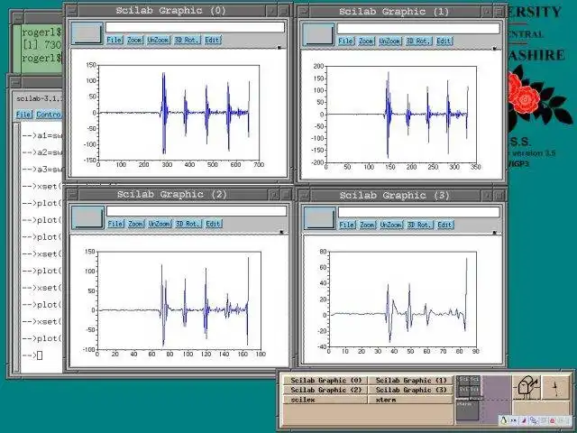Open File menu in Scilab Graphic (3)
Screen dimensions: 577x433
[x=347, y=225]
